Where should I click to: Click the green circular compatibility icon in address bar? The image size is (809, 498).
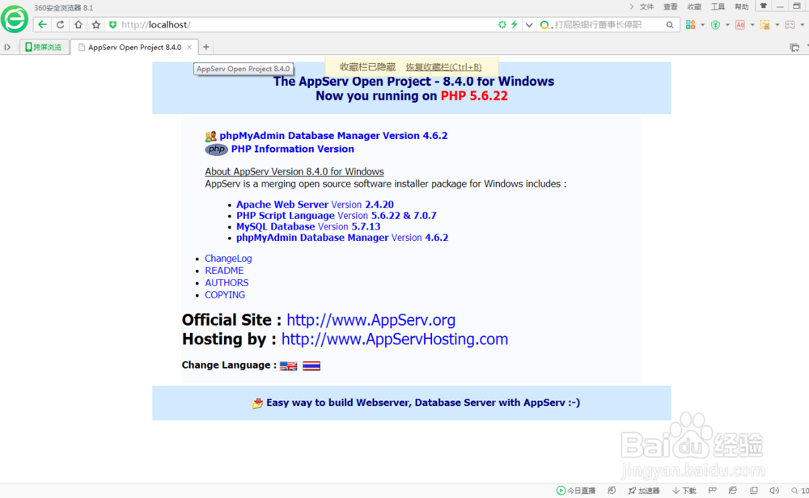pos(502,24)
